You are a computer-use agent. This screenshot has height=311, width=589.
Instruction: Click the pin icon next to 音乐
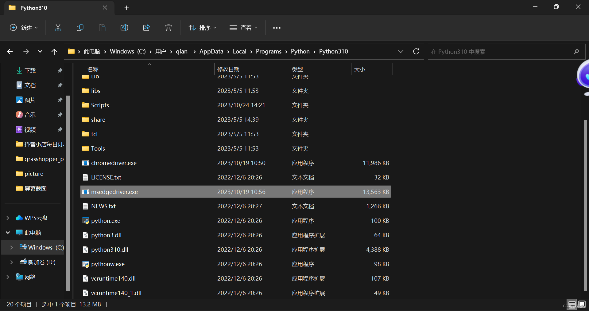60,115
